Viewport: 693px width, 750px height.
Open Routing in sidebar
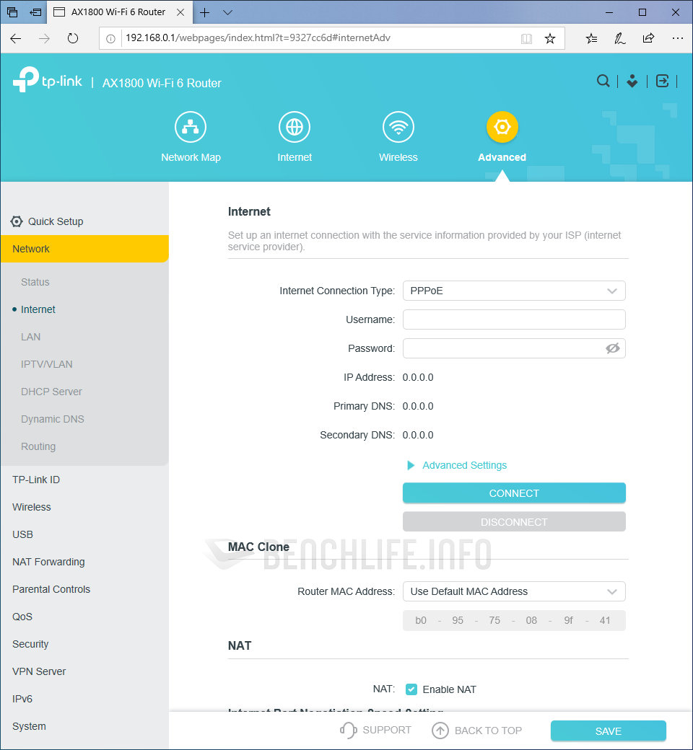click(38, 446)
